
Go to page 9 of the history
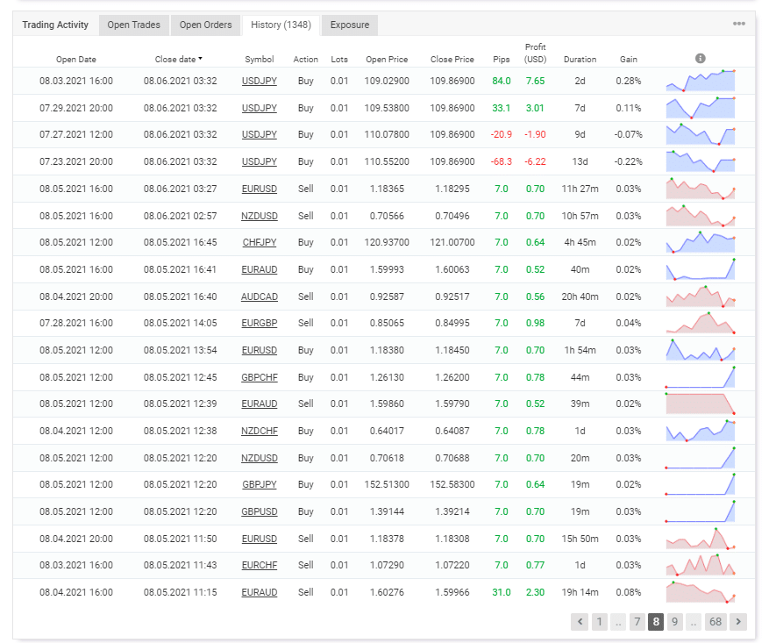(x=675, y=621)
